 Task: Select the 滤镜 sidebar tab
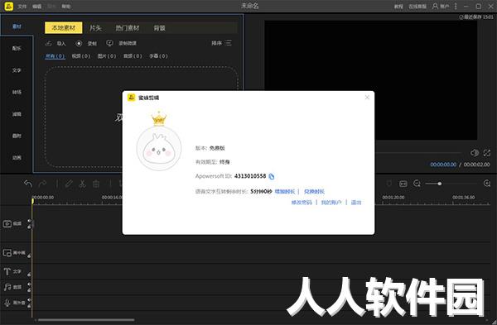click(x=17, y=114)
